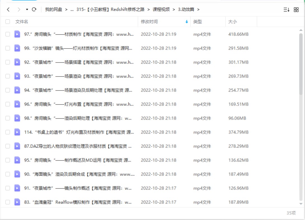Click the 3.动效篇 breadcrumb

[x=186, y=9]
